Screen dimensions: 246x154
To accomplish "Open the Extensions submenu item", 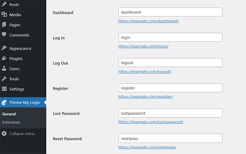I will [11, 122].
